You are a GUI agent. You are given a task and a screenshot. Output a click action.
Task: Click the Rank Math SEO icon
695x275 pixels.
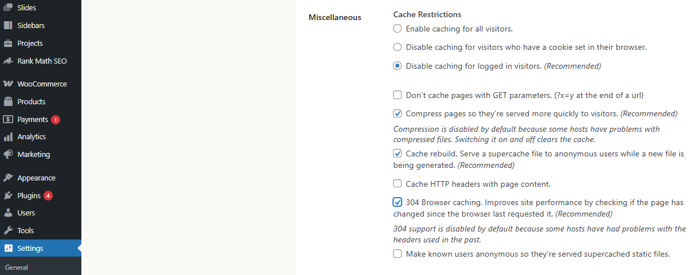click(x=8, y=61)
